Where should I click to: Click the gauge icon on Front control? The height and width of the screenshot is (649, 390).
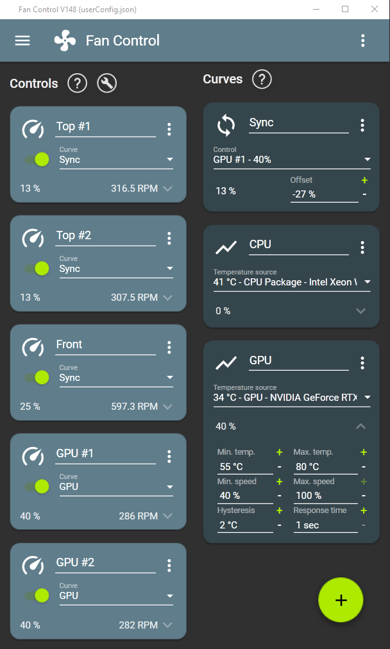coord(33,347)
